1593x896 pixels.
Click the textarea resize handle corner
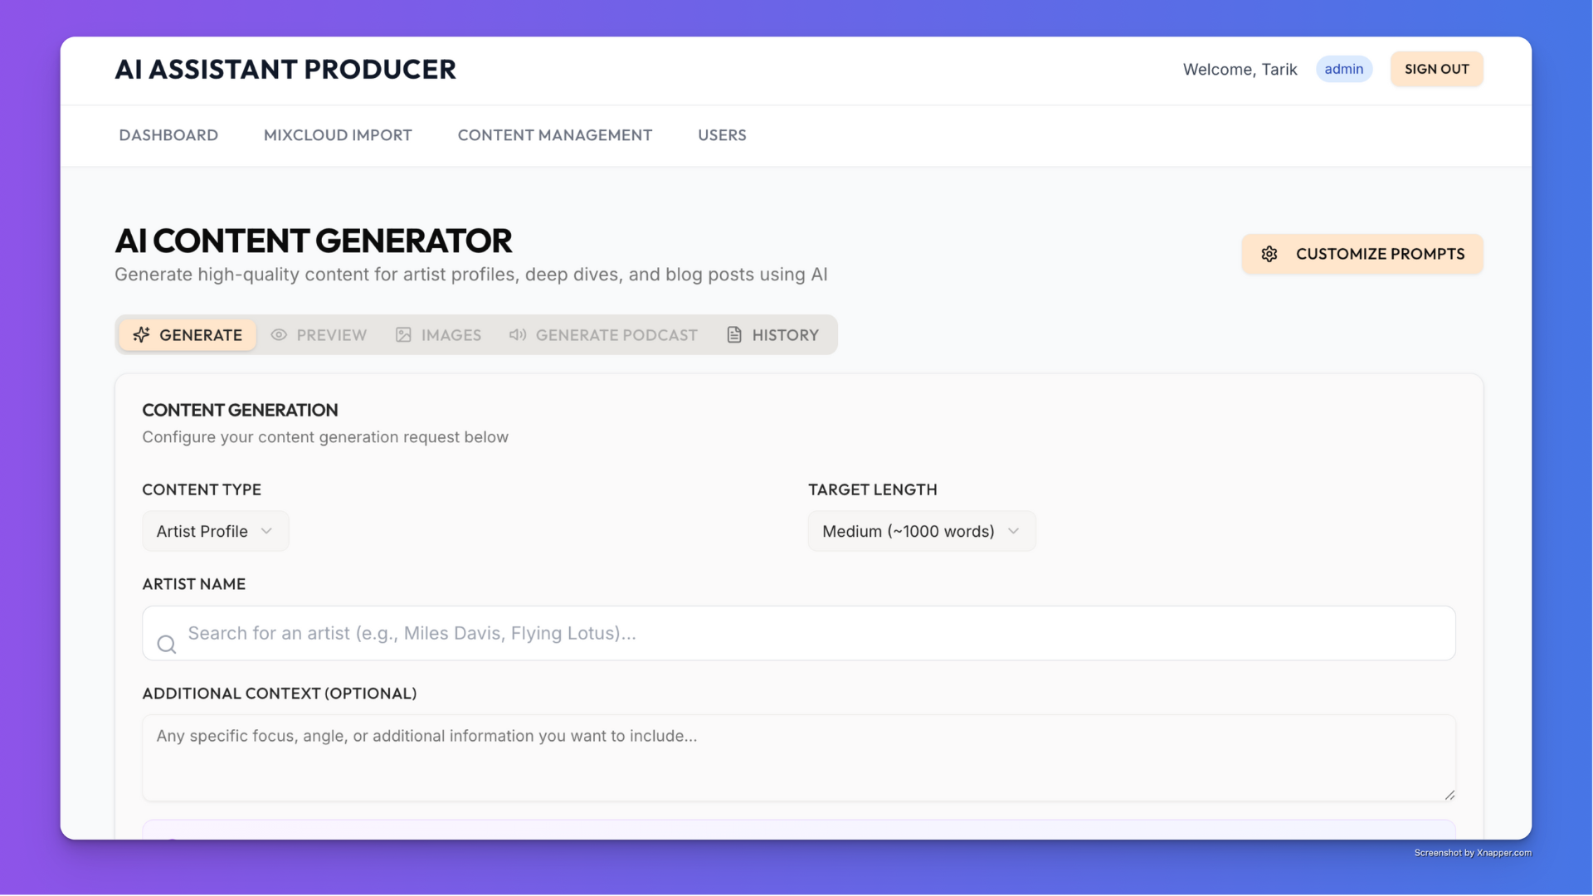pyautogui.click(x=1449, y=795)
